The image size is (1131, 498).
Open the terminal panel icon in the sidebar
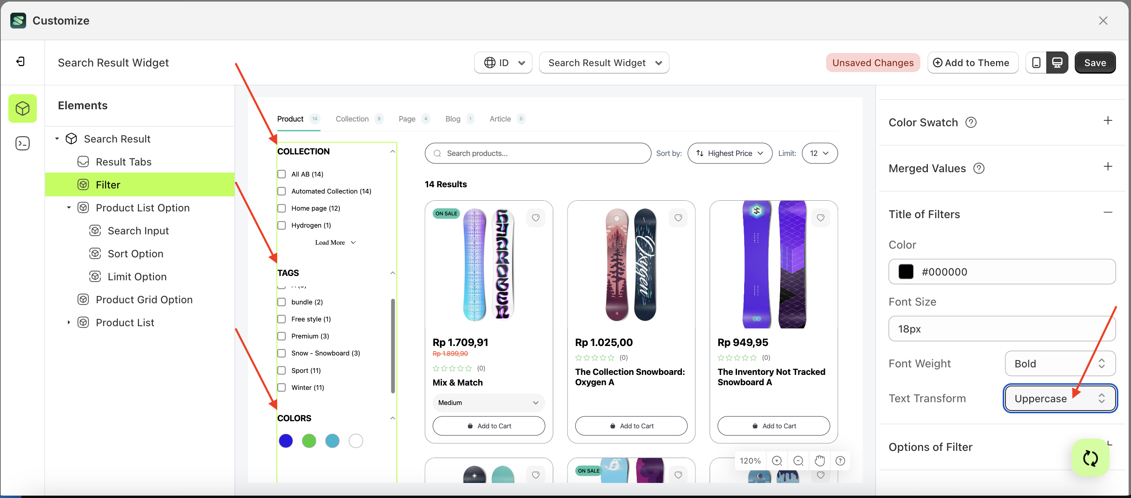pyautogui.click(x=23, y=143)
